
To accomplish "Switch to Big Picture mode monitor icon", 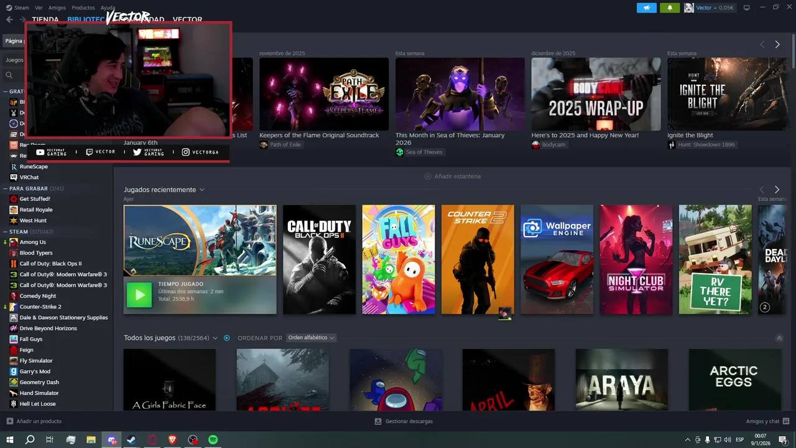I will click(747, 8).
